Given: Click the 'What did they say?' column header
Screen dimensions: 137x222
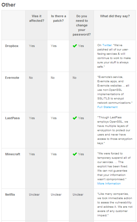Looking at the screenshot, I should click(115, 16).
